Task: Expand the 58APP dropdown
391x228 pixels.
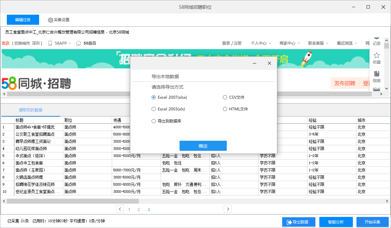Action: pos(69,43)
